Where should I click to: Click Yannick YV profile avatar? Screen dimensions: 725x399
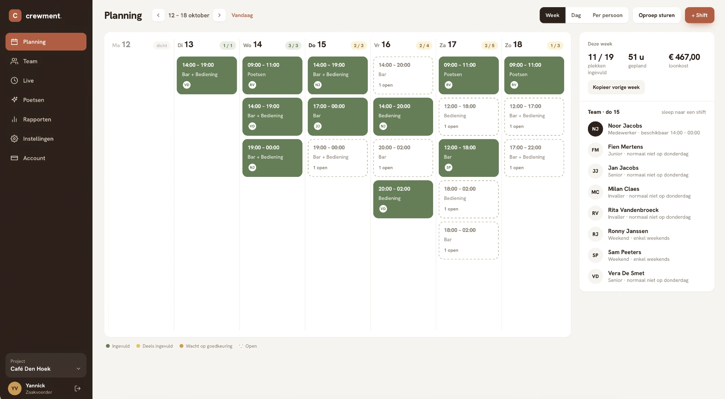[x=15, y=388]
